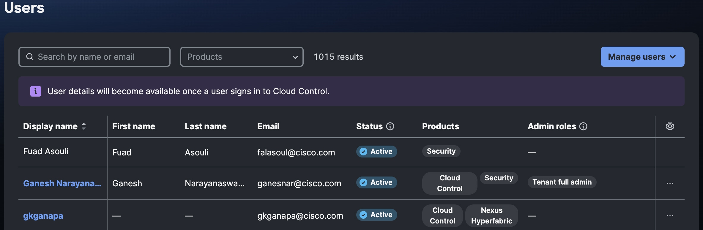Expand the Products filter dropdown
This screenshot has height=230, width=703.
(x=242, y=57)
